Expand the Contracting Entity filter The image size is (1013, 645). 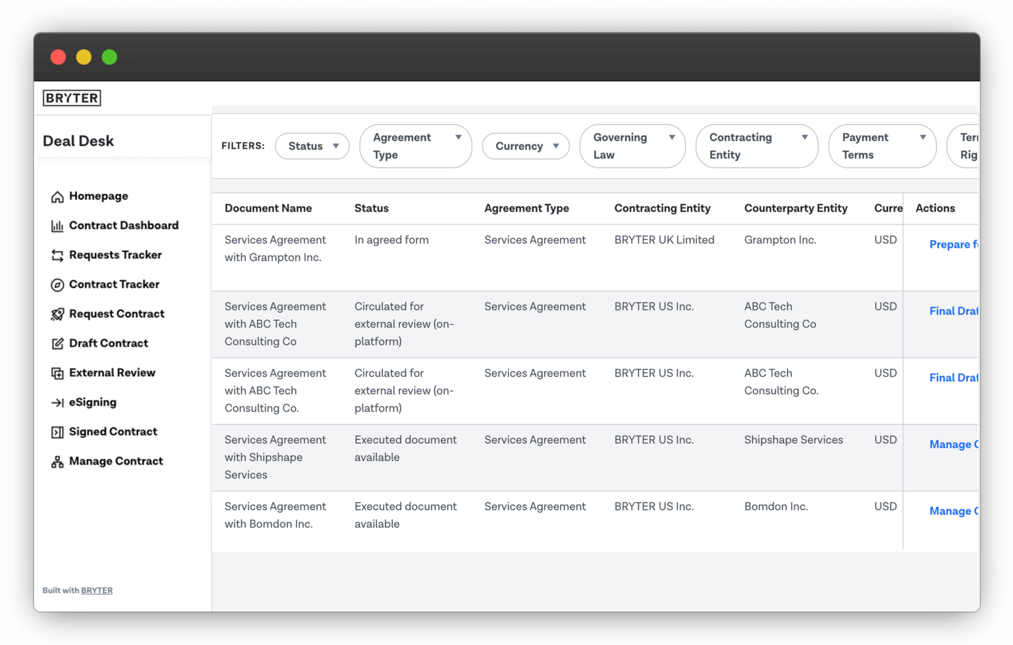[757, 146]
